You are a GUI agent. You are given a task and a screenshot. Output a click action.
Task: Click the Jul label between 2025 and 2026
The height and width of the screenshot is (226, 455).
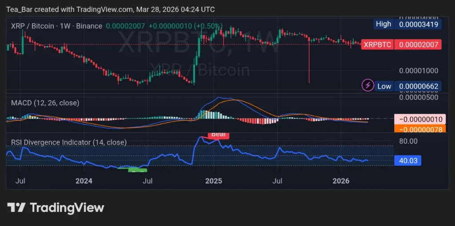tap(278, 181)
